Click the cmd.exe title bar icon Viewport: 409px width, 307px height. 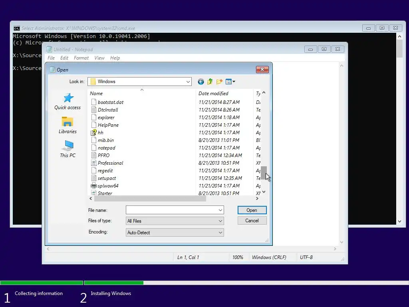click(17, 28)
